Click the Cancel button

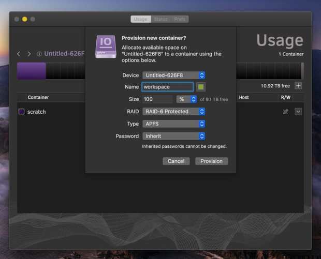176,161
